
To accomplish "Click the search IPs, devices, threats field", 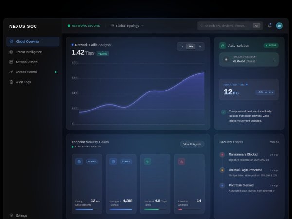I will pos(225,26).
